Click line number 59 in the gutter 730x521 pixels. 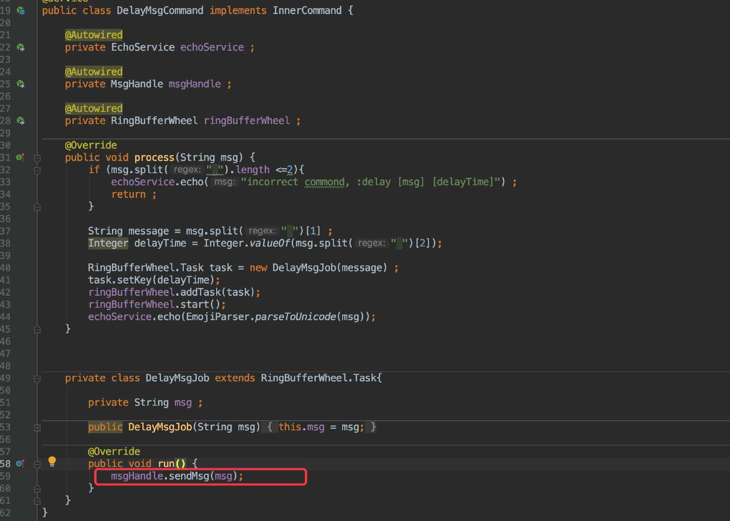coord(5,476)
